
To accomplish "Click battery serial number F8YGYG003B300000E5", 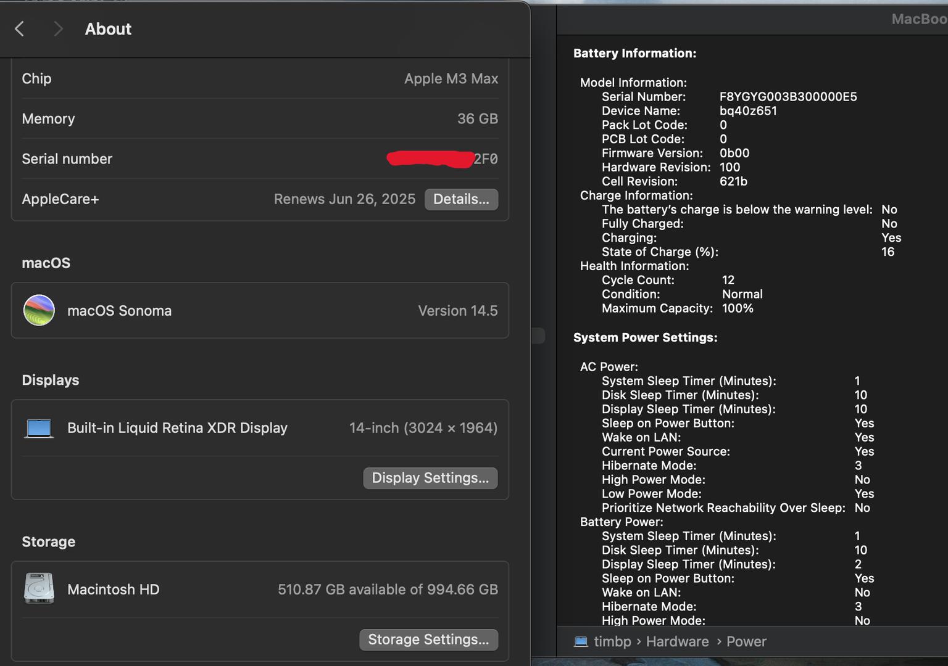I will click(x=788, y=97).
